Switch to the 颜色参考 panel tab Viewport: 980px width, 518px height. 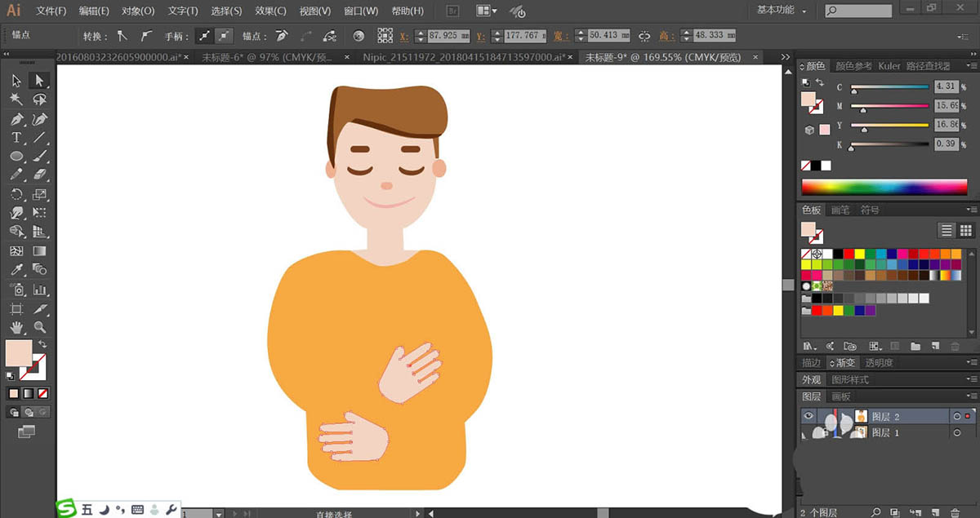[853, 66]
